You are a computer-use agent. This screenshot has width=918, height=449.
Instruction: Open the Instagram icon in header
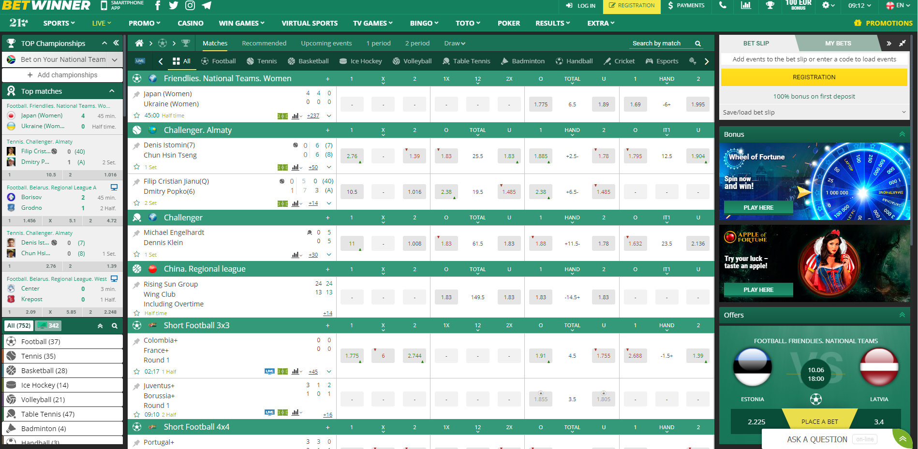pyautogui.click(x=190, y=5)
